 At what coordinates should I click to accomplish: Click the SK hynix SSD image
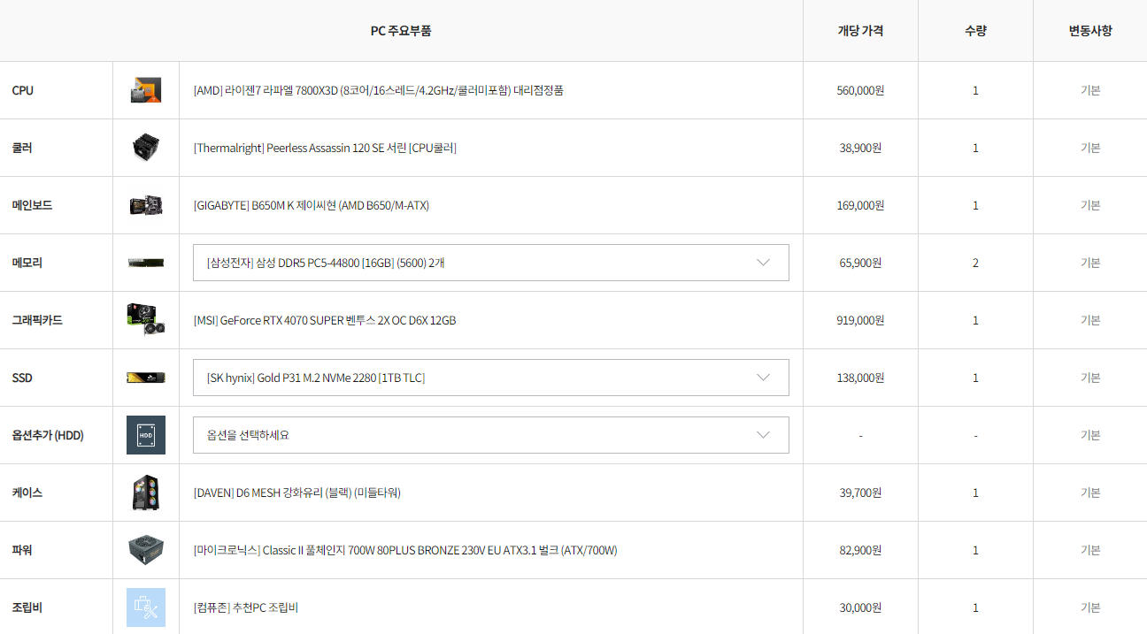(146, 378)
